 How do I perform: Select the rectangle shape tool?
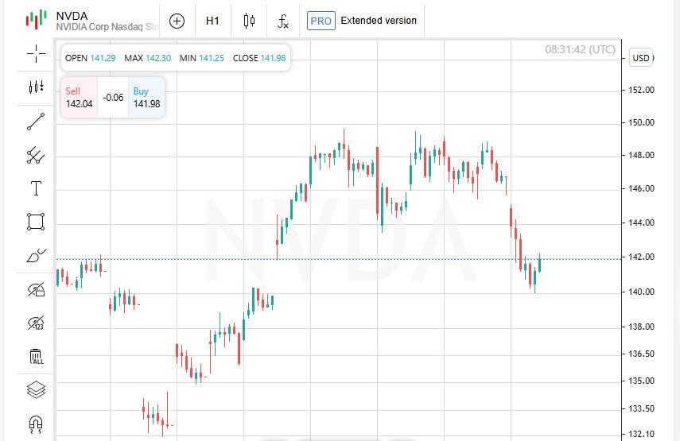[x=36, y=222]
